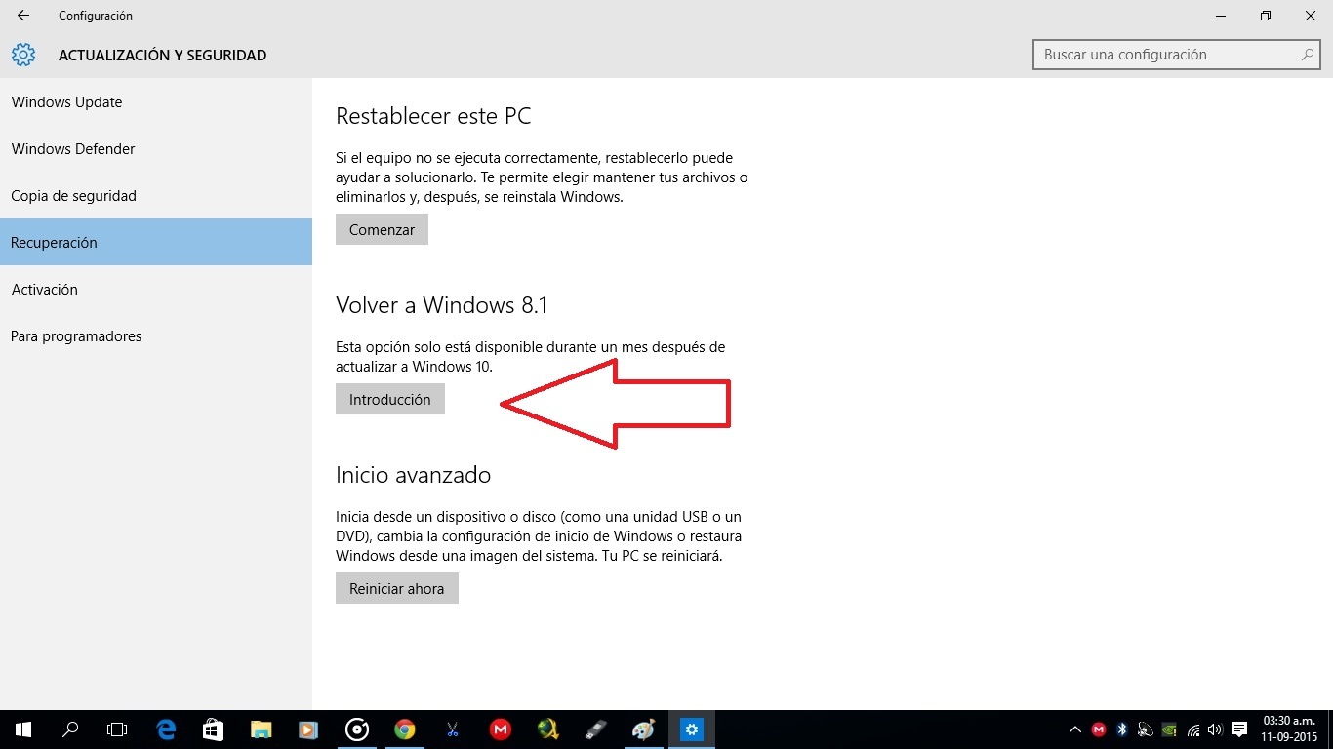Open taskbar search magnifier
The height and width of the screenshot is (749, 1333).
(x=70, y=729)
